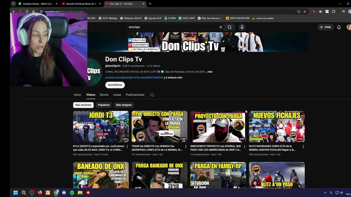The image size is (351, 197).
Task: Select the Vídeos channel tab
Action: (x=90, y=95)
